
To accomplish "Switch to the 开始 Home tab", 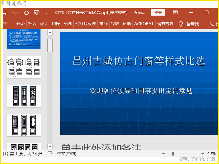I will click(x=20, y=24).
